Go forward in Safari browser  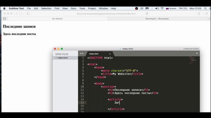coord(21,13)
